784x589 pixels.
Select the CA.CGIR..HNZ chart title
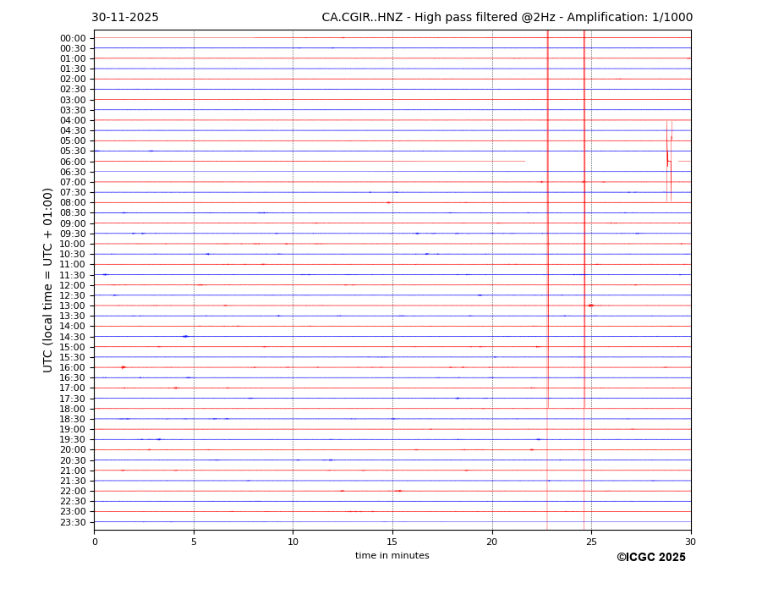507,18
